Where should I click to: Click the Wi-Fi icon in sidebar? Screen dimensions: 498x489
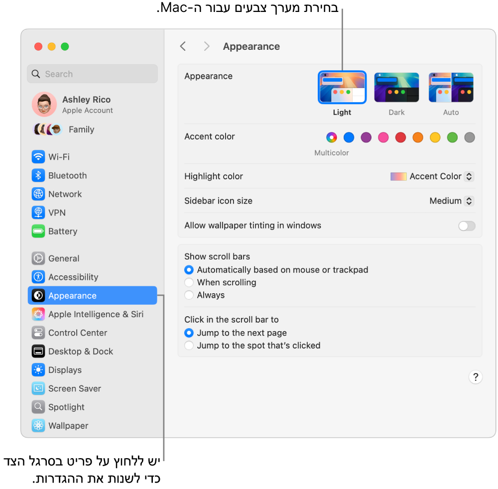38,157
